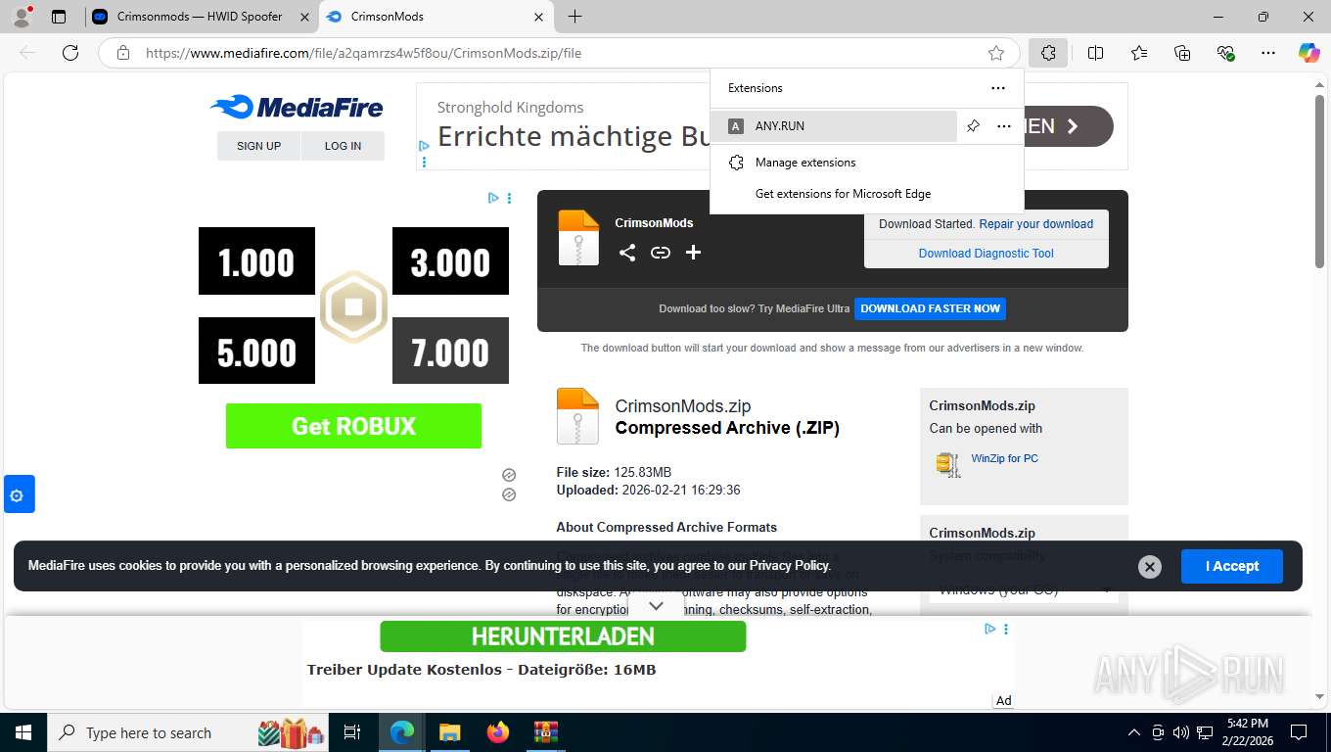Dismiss the cookie banner X icon

[1150, 566]
